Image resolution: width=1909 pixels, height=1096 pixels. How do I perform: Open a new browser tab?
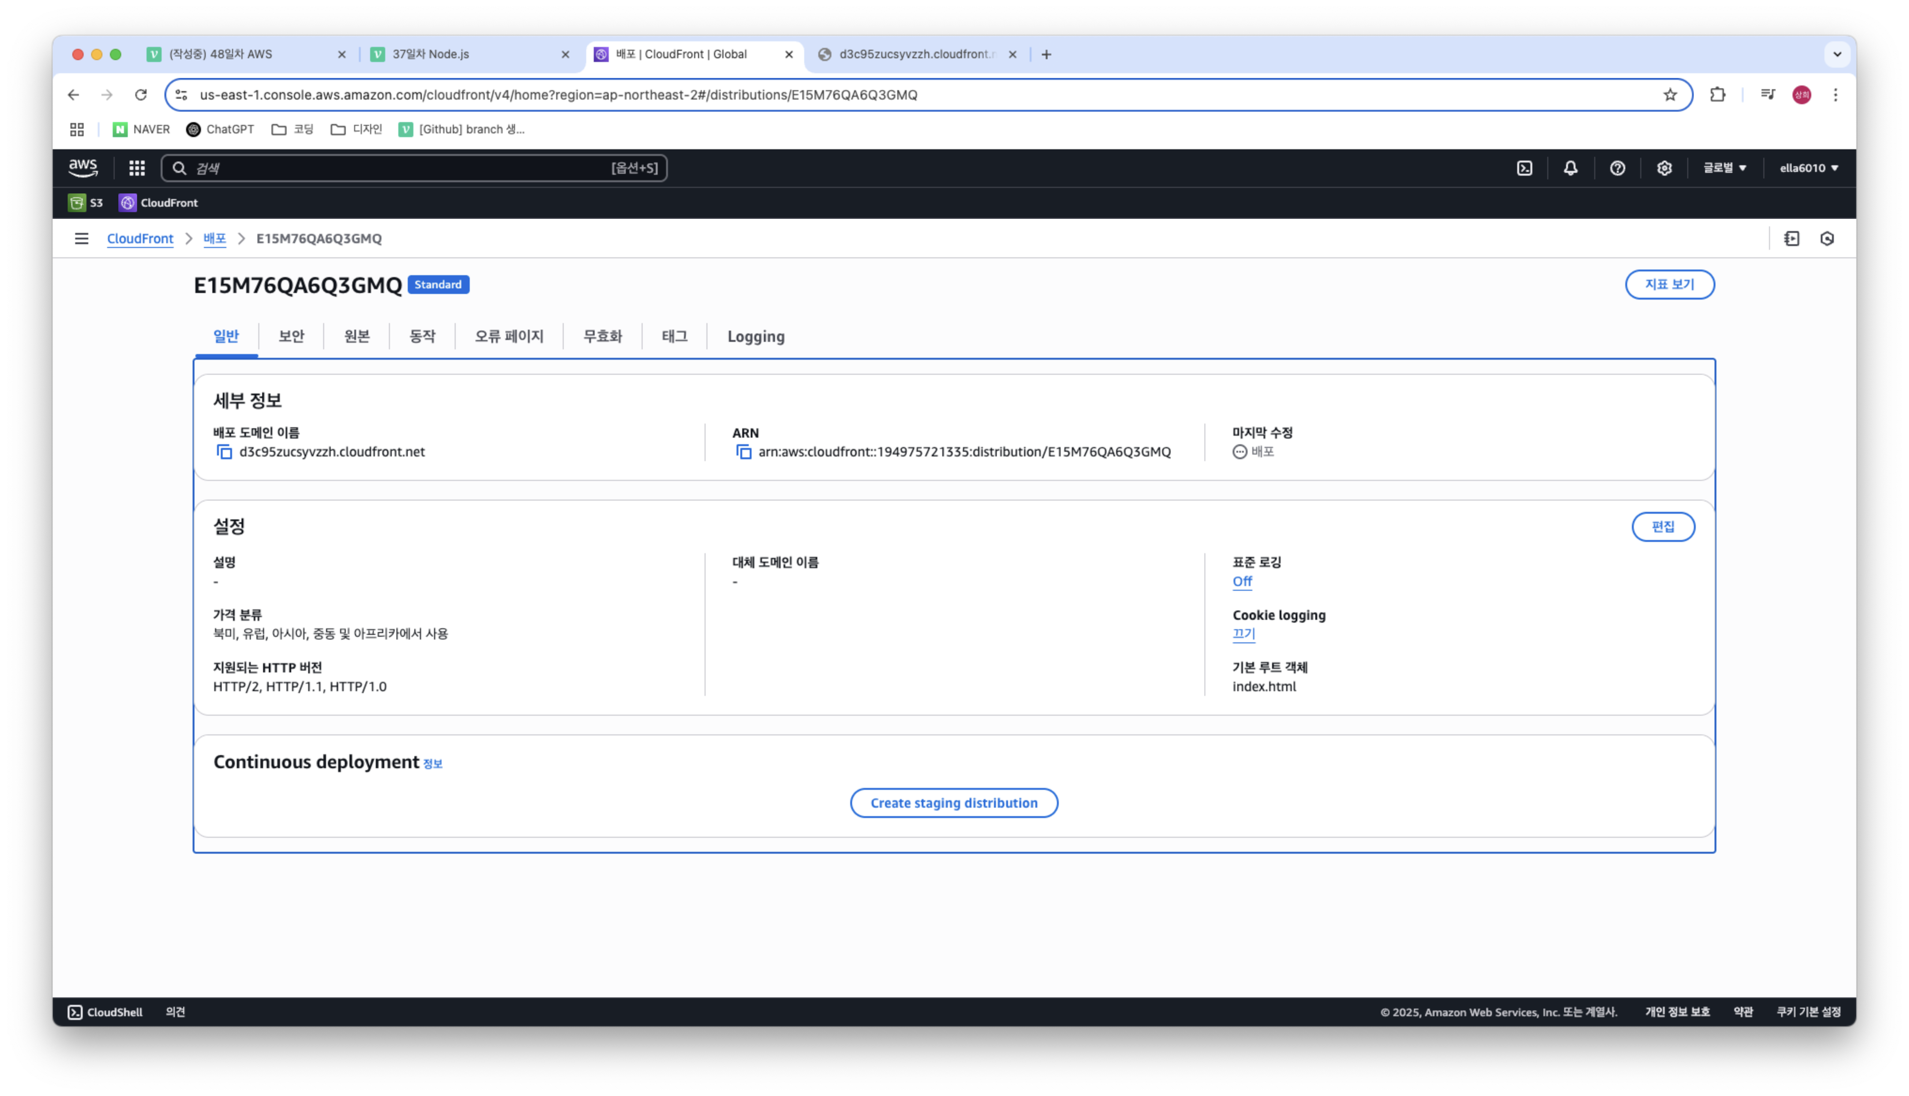[1046, 54]
